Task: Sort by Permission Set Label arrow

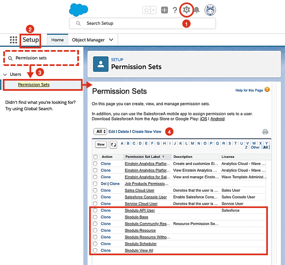Action: [163, 156]
